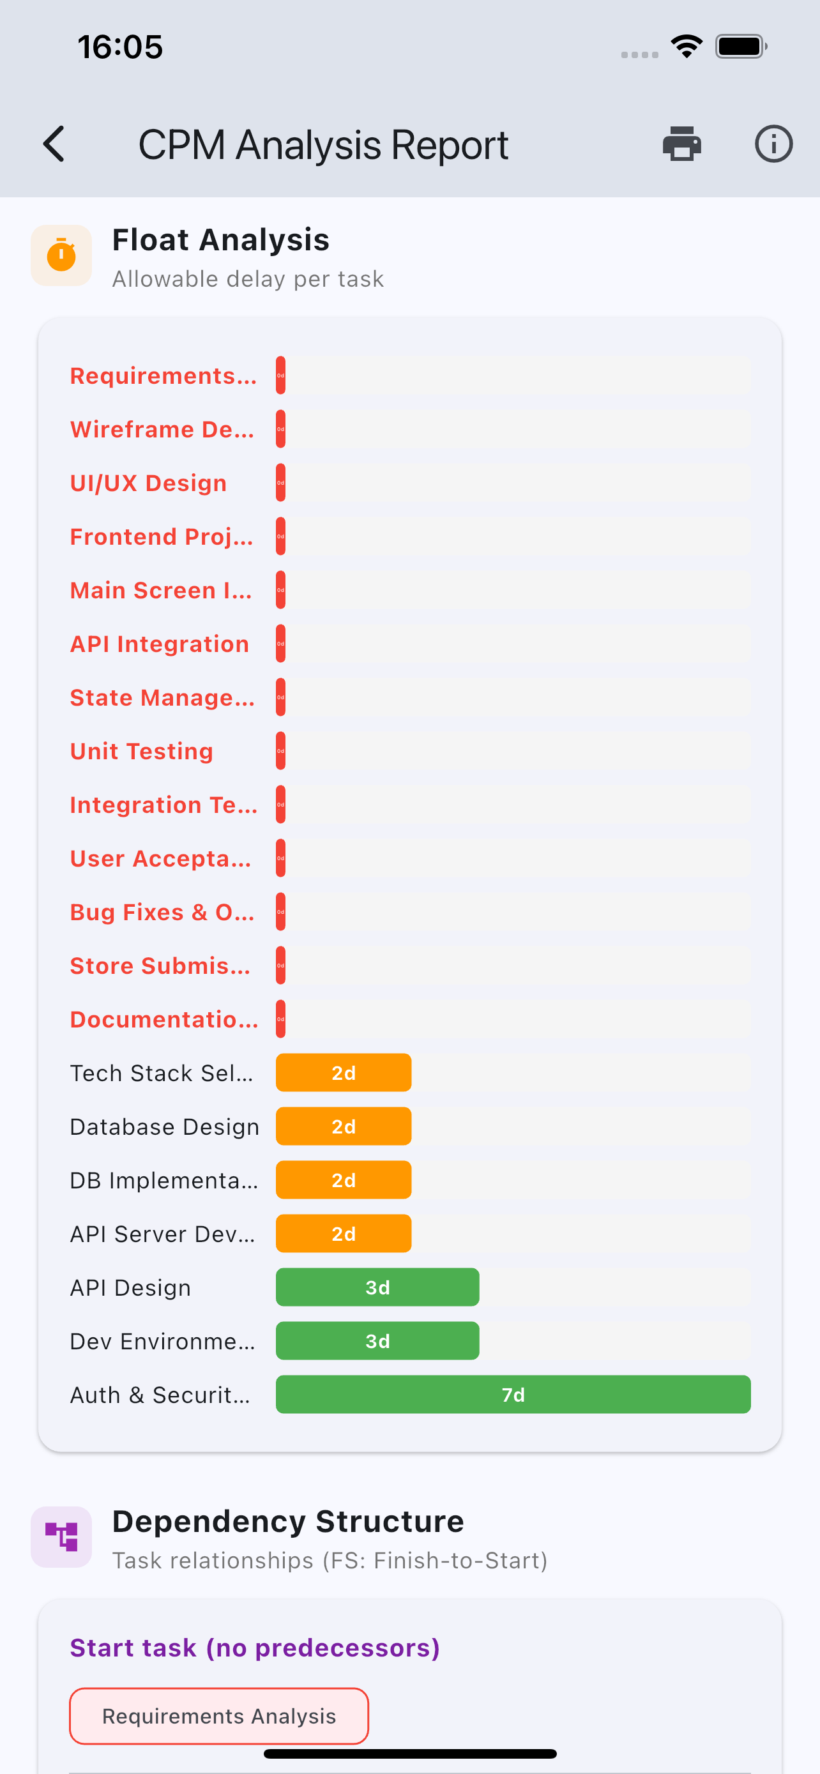Tap the UI/UX Design task label
This screenshot has width=820, height=1774.
[x=149, y=483]
